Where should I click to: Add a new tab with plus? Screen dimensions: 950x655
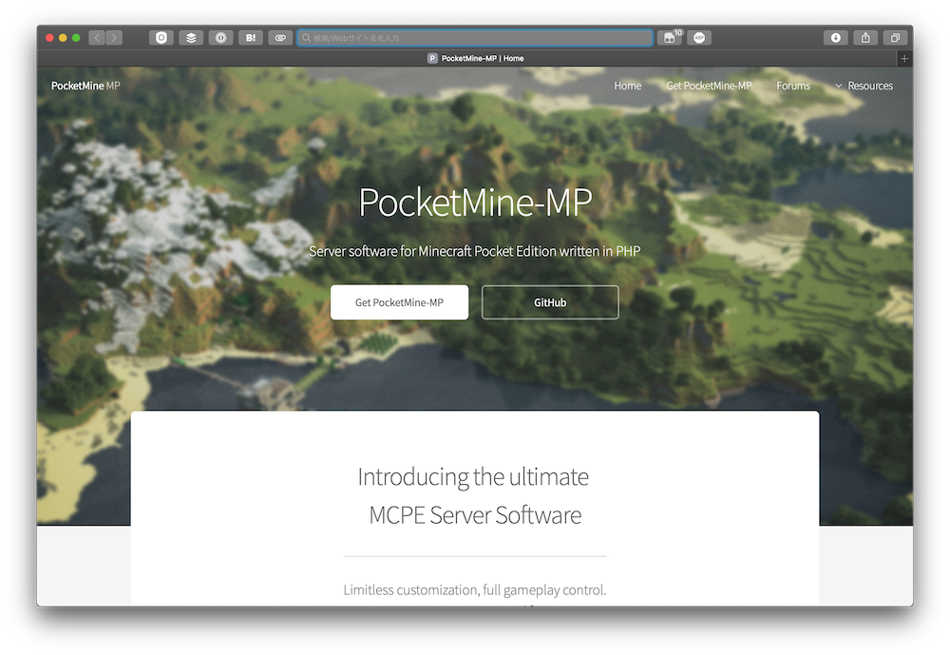tap(904, 58)
